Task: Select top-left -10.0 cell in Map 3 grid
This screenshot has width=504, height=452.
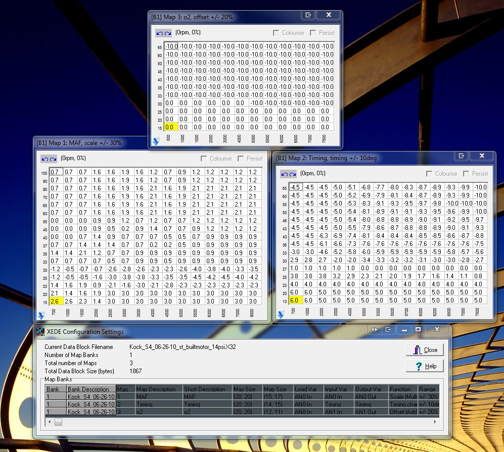Action: 171,46
